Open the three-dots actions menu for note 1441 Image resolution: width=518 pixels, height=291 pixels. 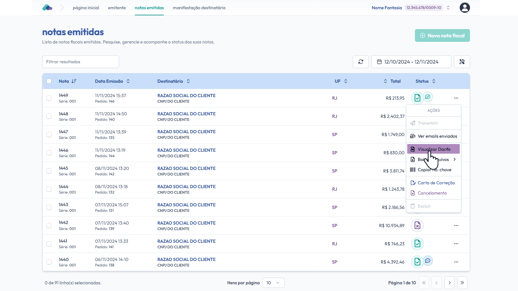tap(456, 244)
